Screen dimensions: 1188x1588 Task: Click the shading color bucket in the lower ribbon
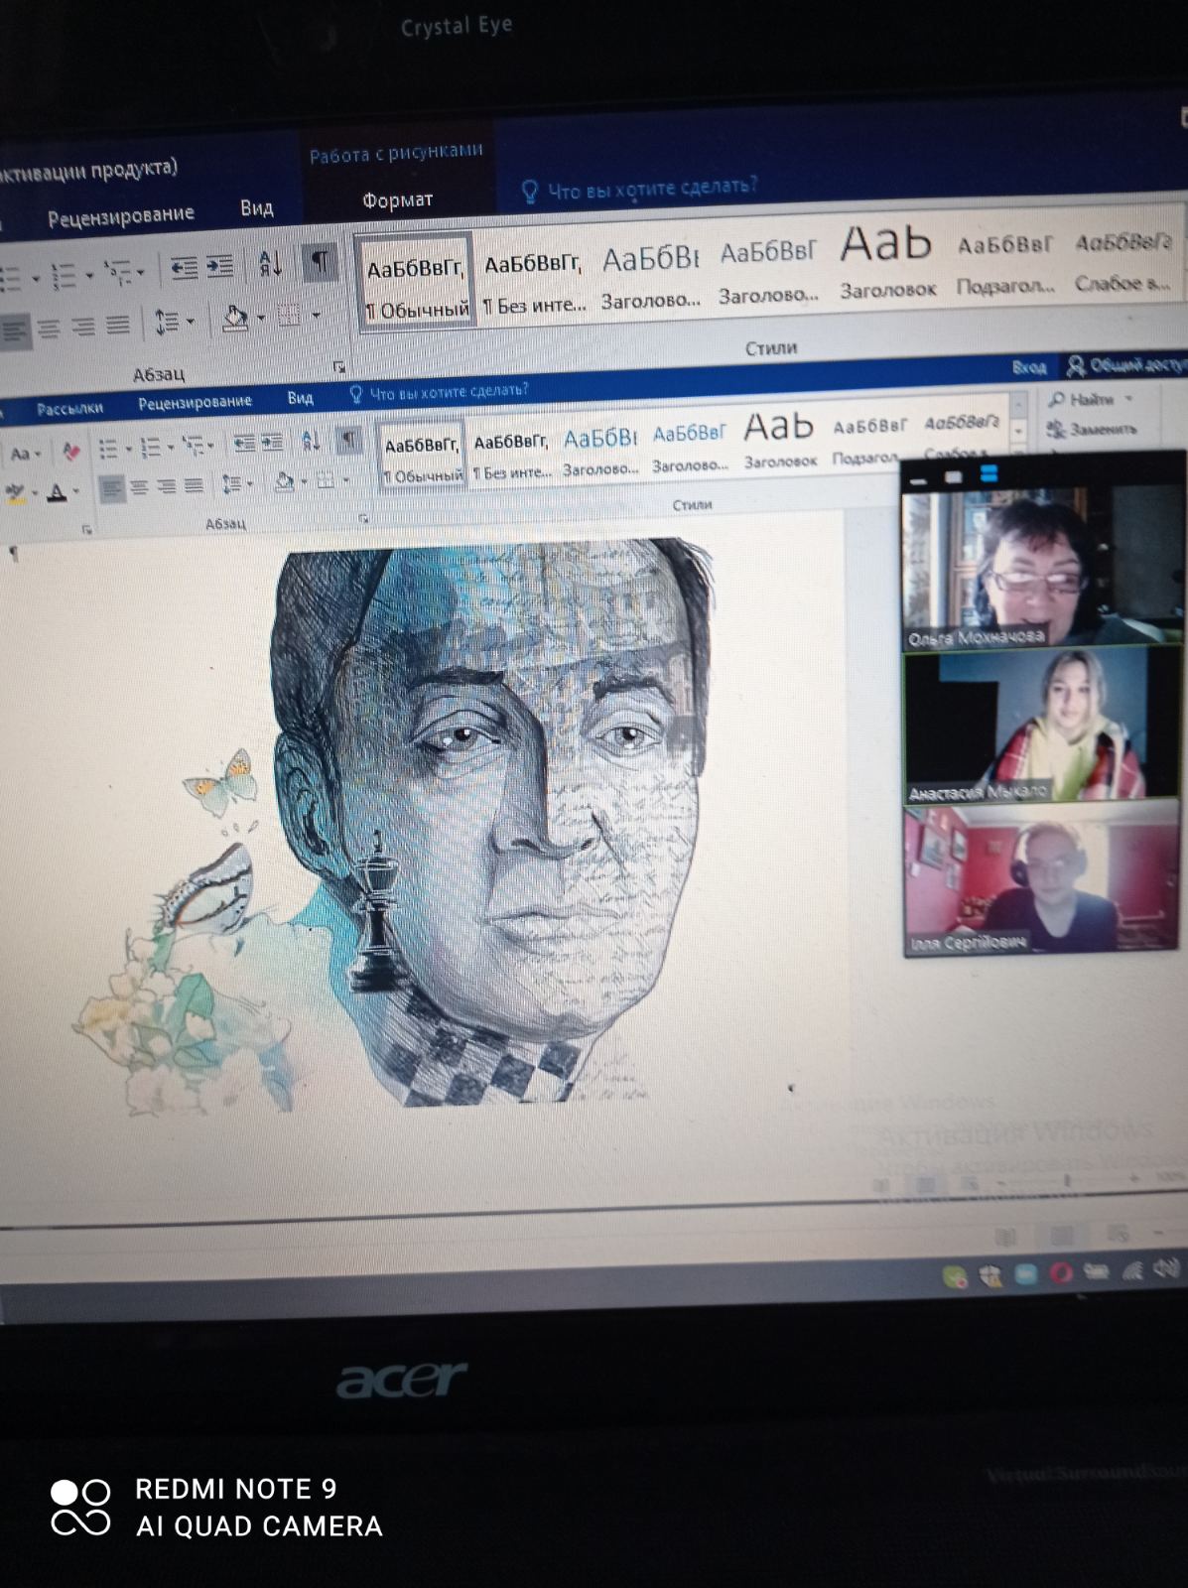(x=284, y=482)
